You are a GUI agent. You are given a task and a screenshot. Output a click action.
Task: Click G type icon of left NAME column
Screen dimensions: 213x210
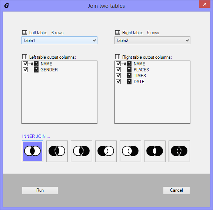[36, 64]
